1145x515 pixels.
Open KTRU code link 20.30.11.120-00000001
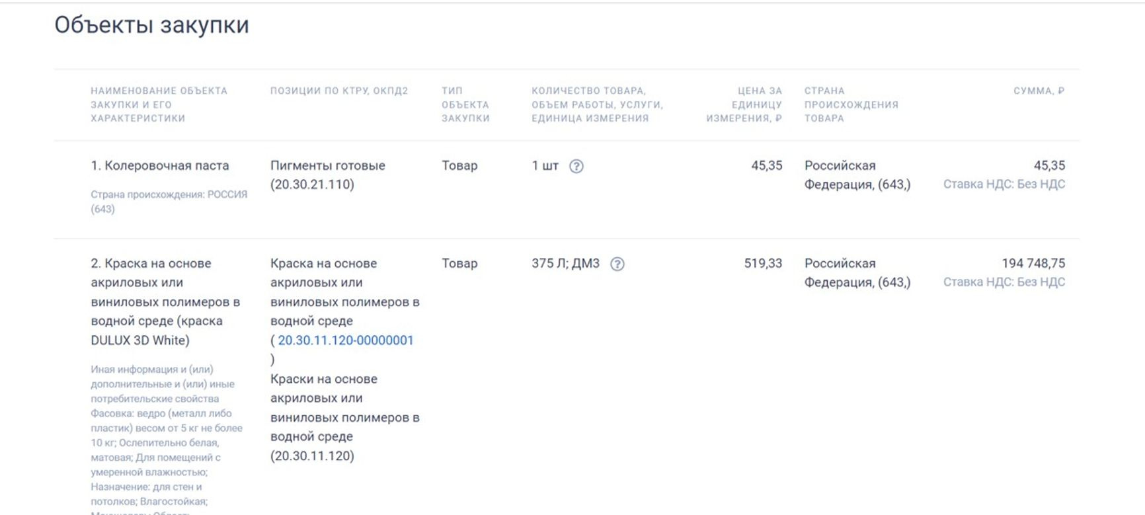(346, 340)
